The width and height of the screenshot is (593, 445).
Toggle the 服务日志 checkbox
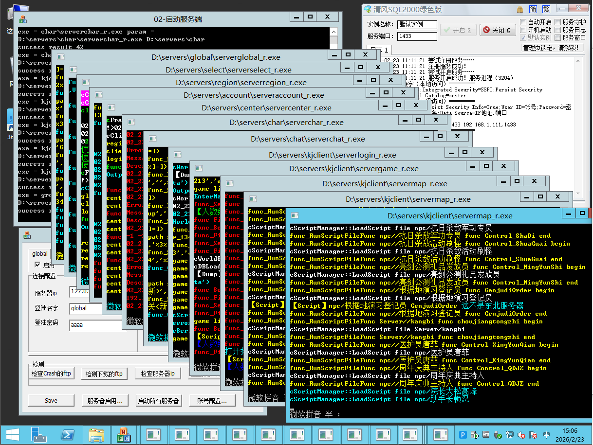coord(557,30)
